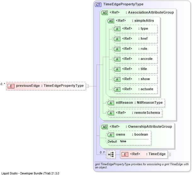Image resolution: width=192 pixels, height=175 pixels.
Task: Click the A icon of the title attribute
Action: (x=117, y=69)
